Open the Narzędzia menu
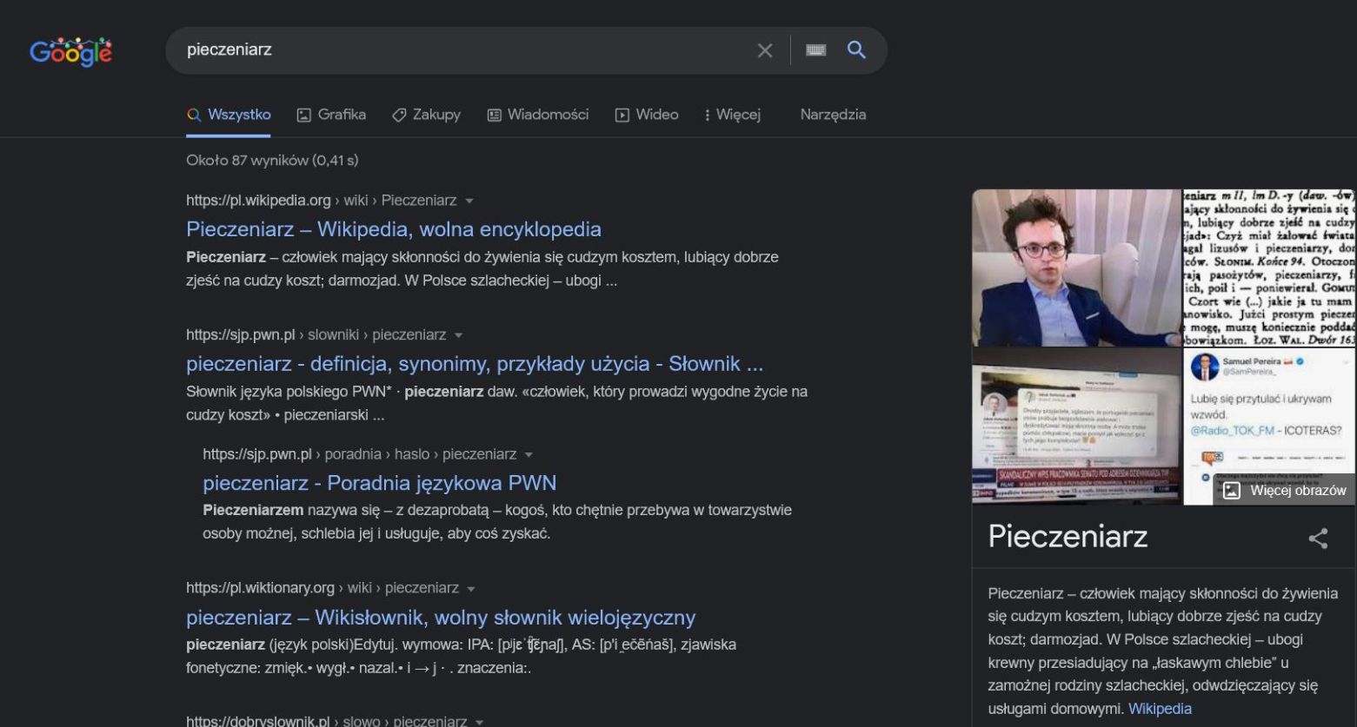This screenshot has height=727, width=1357. (x=832, y=114)
